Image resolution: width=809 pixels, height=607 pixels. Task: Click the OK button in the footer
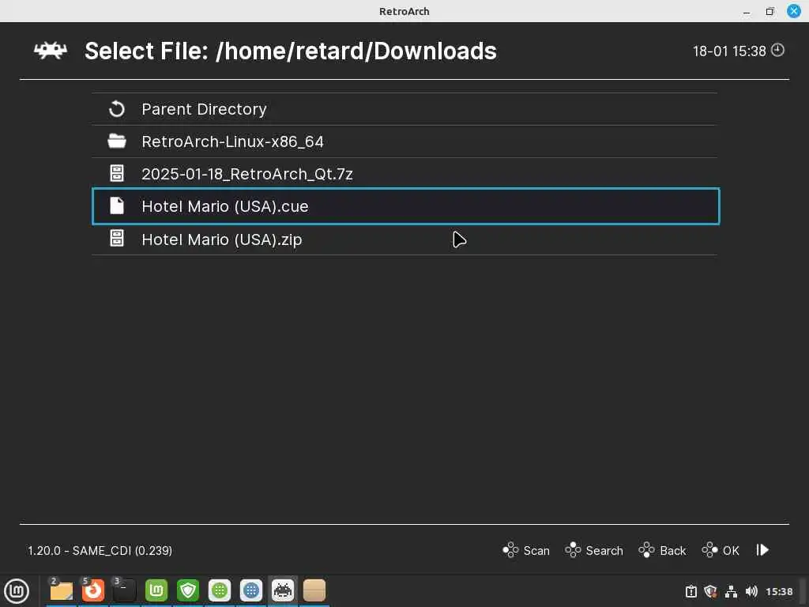[721, 550]
